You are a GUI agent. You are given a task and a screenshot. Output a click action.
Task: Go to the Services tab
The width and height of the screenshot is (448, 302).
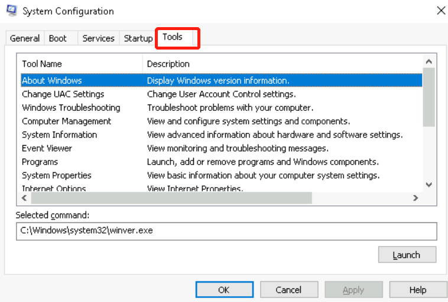point(98,38)
